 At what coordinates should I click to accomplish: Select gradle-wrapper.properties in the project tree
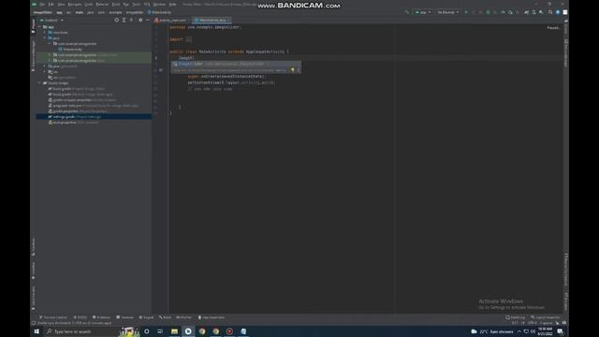(x=81, y=100)
